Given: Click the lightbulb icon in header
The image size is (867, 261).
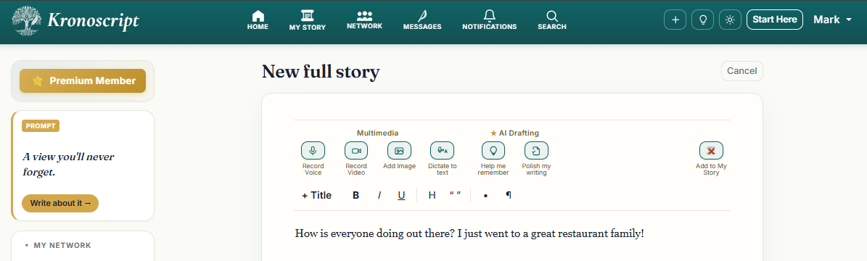Looking at the screenshot, I should [703, 20].
